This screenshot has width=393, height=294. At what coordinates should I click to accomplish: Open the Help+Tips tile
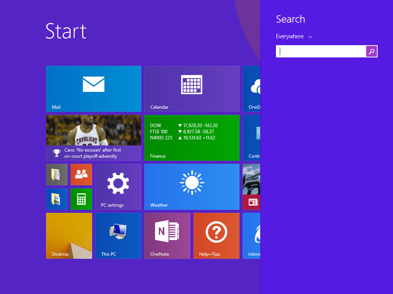click(216, 236)
